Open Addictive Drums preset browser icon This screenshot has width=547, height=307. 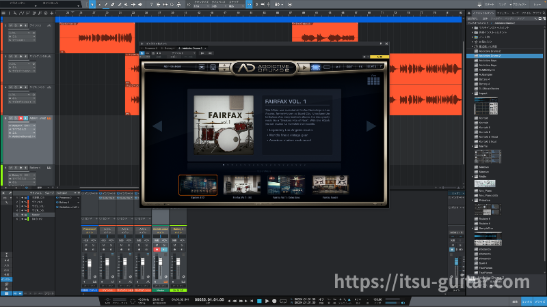pos(202,67)
